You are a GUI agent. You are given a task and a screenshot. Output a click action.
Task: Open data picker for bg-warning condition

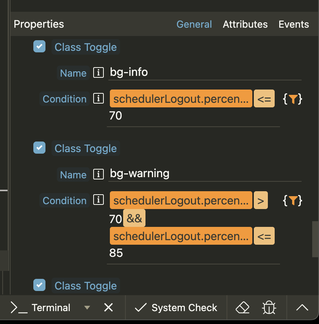[293, 201]
